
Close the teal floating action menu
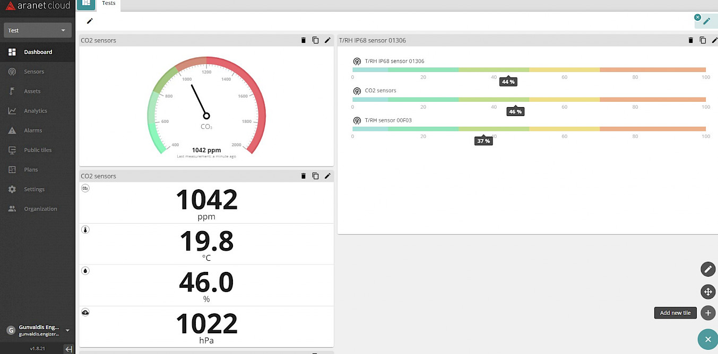[707, 339]
